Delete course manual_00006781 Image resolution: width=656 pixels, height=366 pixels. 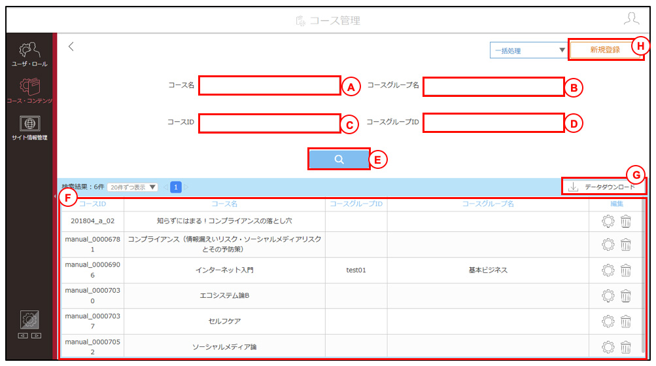pos(625,245)
